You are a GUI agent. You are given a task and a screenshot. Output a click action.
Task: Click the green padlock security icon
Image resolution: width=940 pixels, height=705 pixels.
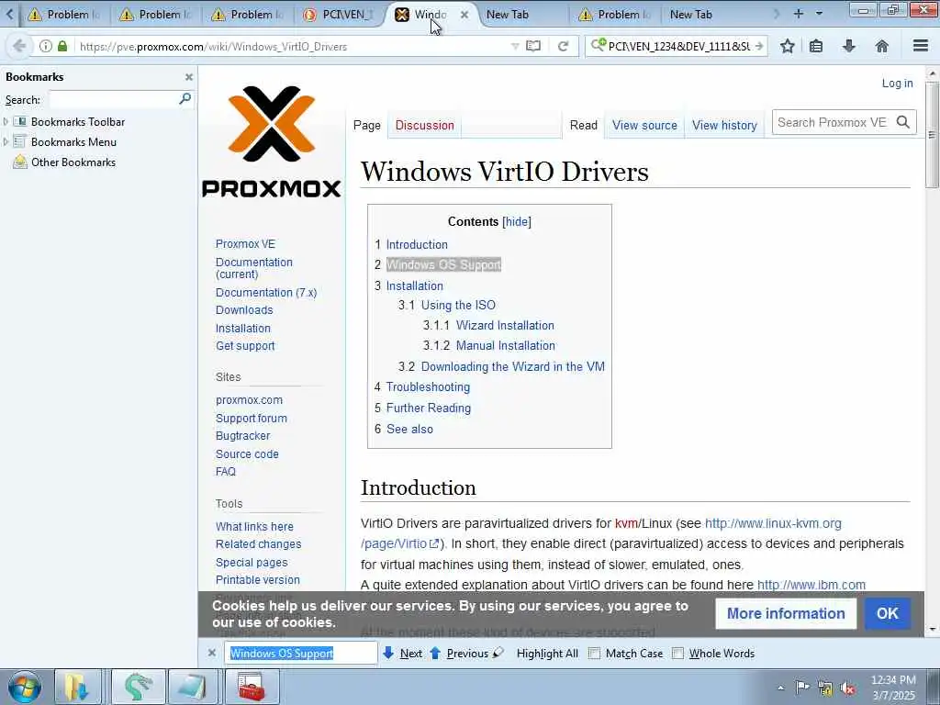pyautogui.click(x=62, y=46)
